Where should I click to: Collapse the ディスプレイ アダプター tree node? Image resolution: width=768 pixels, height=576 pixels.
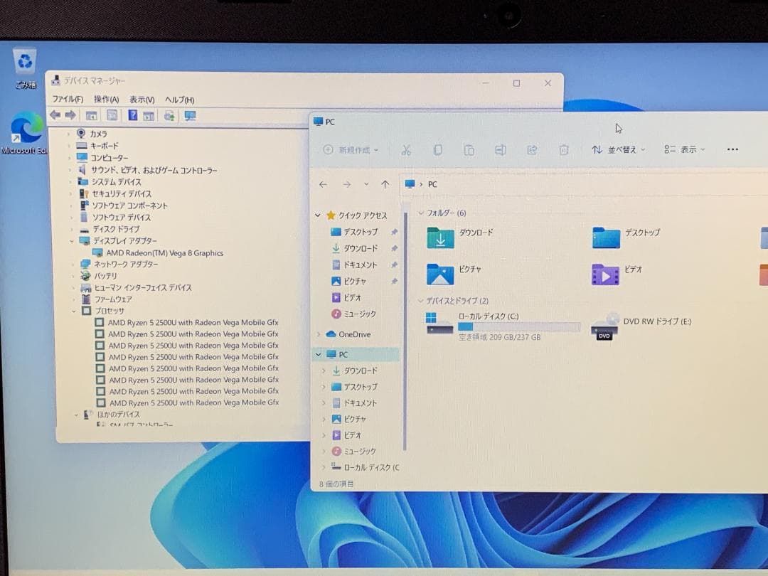click(x=73, y=241)
